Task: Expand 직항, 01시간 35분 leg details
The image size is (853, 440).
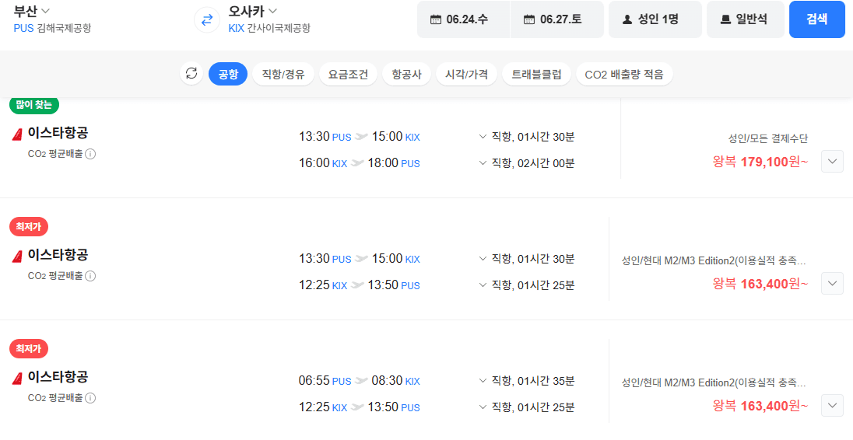Action: tap(526, 381)
